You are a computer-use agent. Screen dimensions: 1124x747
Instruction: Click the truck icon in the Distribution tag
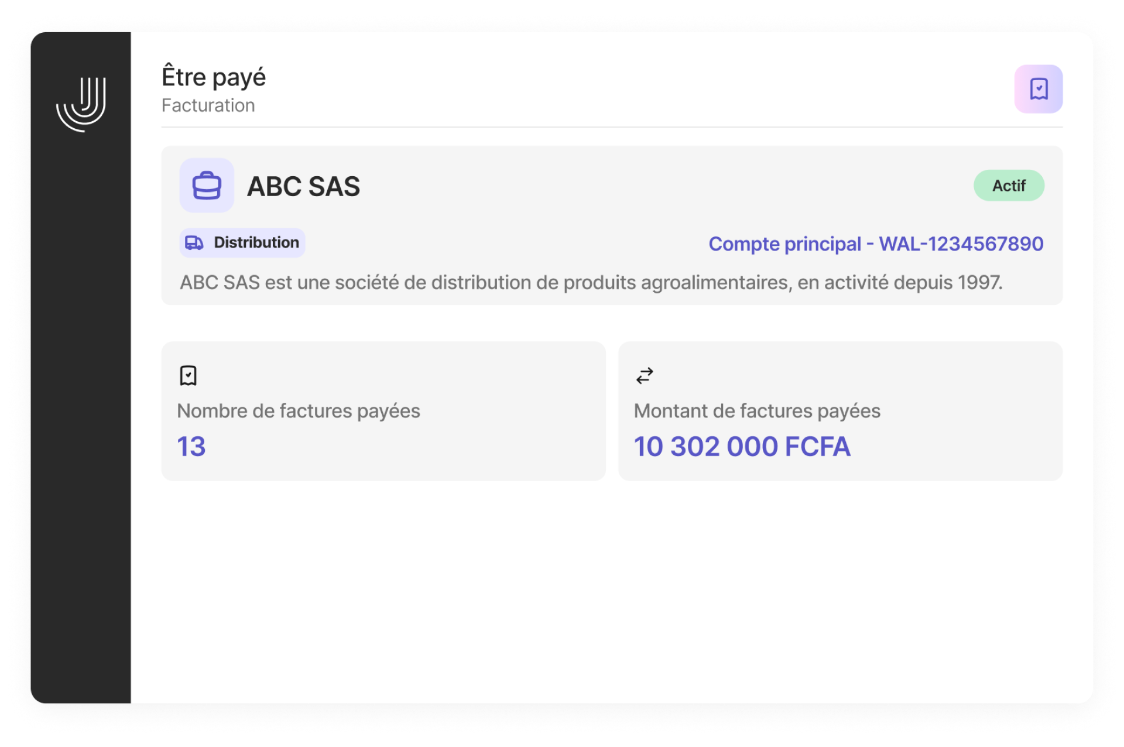pyautogui.click(x=194, y=242)
